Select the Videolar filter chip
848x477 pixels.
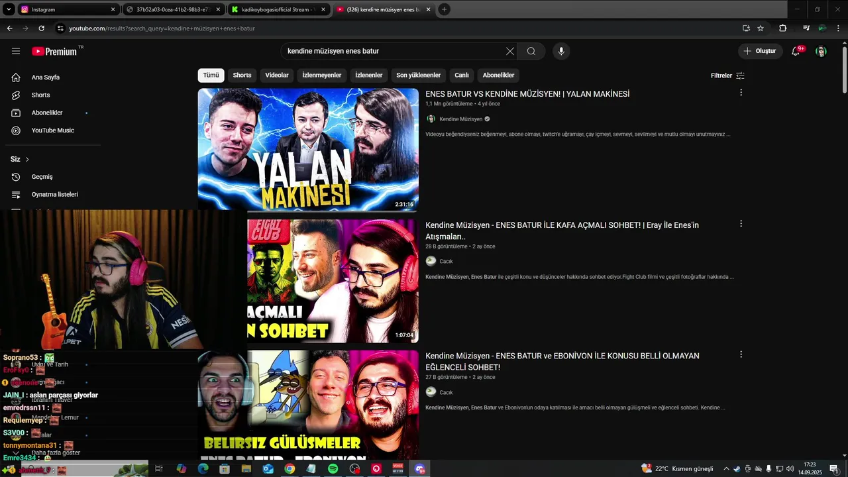coord(277,76)
